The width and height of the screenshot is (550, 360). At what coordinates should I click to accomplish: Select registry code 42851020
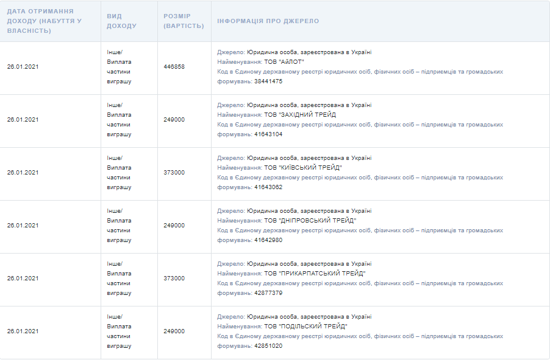[268, 345]
